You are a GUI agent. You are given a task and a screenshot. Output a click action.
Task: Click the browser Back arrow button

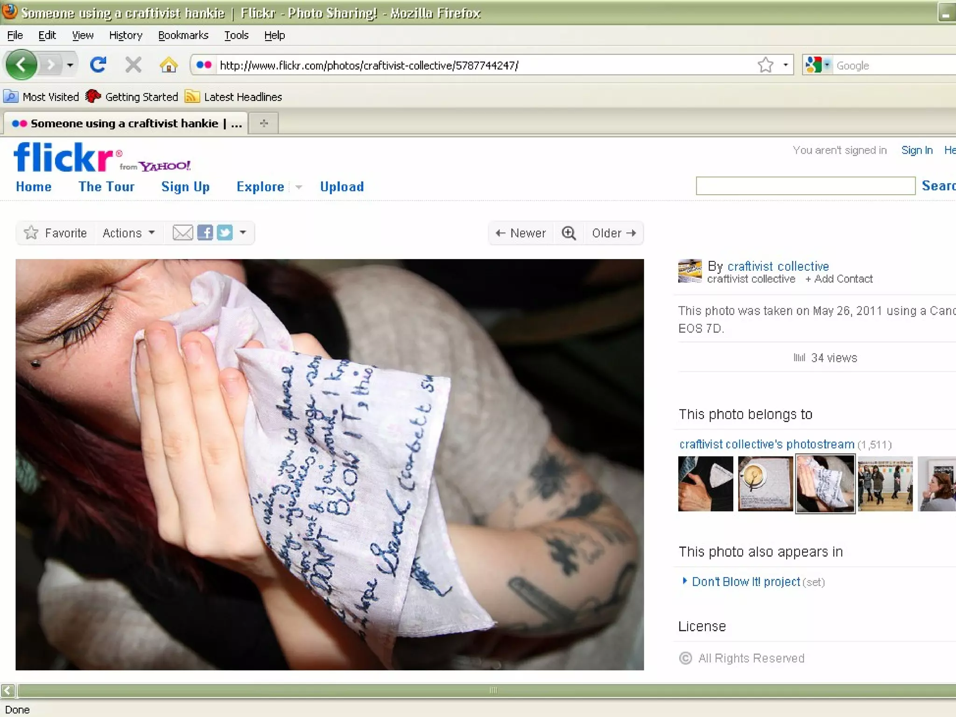click(21, 65)
